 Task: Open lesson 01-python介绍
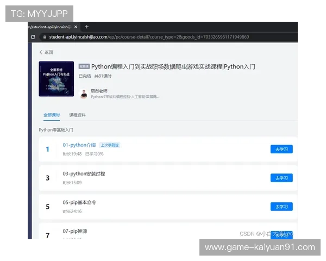click(x=79, y=145)
